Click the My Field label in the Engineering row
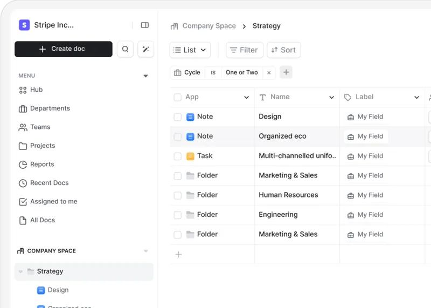The width and height of the screenshot is (431, 308). pos(366,215)
